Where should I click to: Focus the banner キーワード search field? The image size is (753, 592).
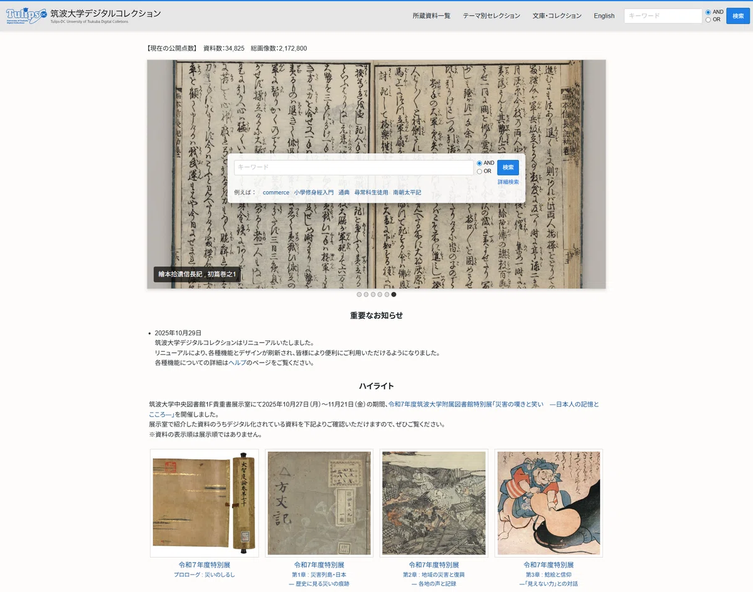354,167
